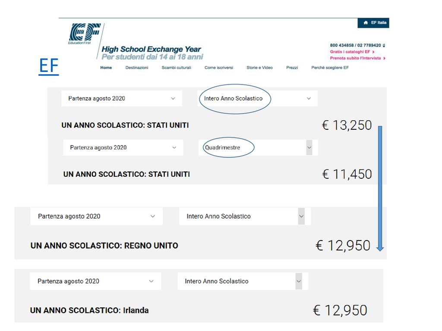Viewport: 442px width, 331px height.
Task: Go to the Prezzi menu item
Action: click(292, 68)
